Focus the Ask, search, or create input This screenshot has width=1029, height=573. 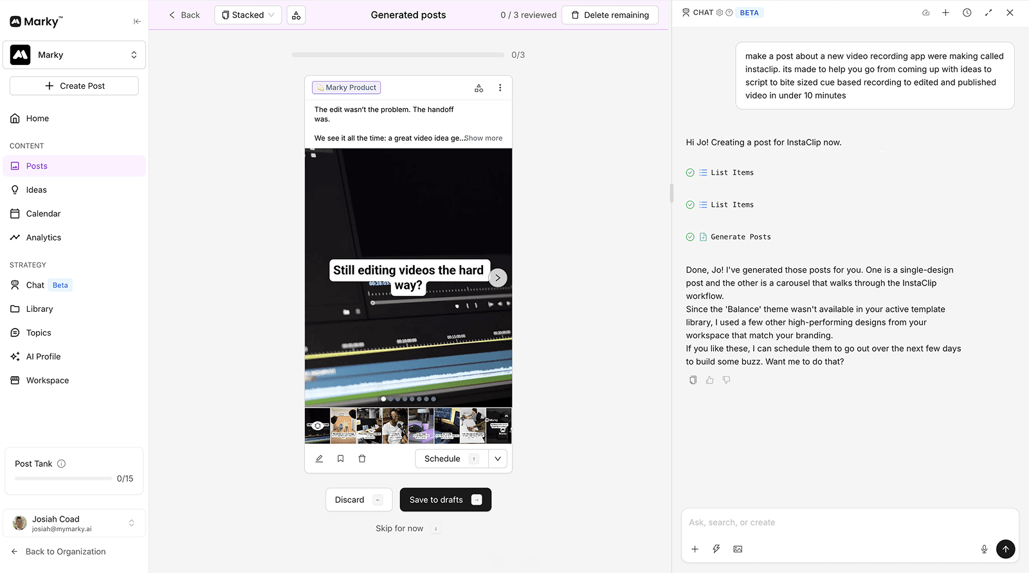(849, 522)
